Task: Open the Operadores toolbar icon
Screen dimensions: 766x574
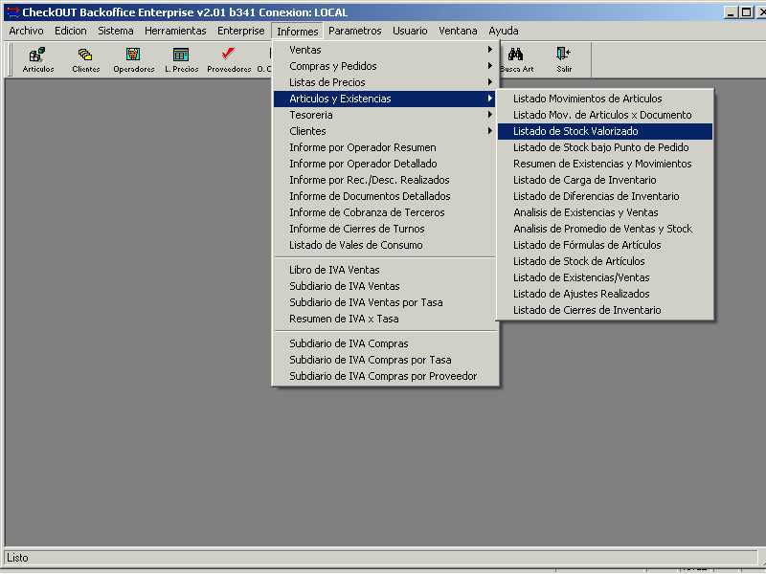Action: [x=133, y=60]
